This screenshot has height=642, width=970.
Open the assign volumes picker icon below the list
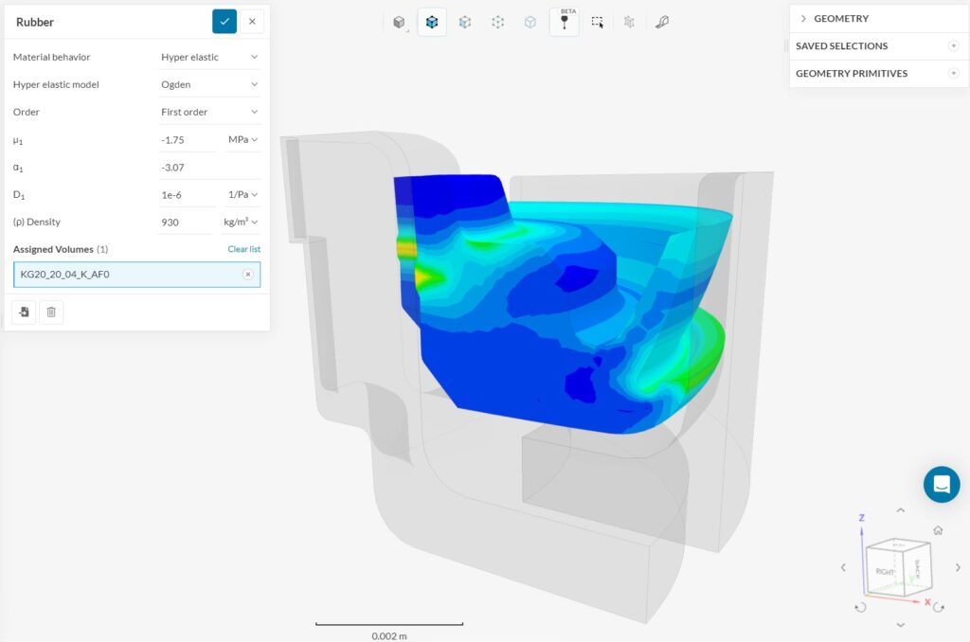point(23,312)
